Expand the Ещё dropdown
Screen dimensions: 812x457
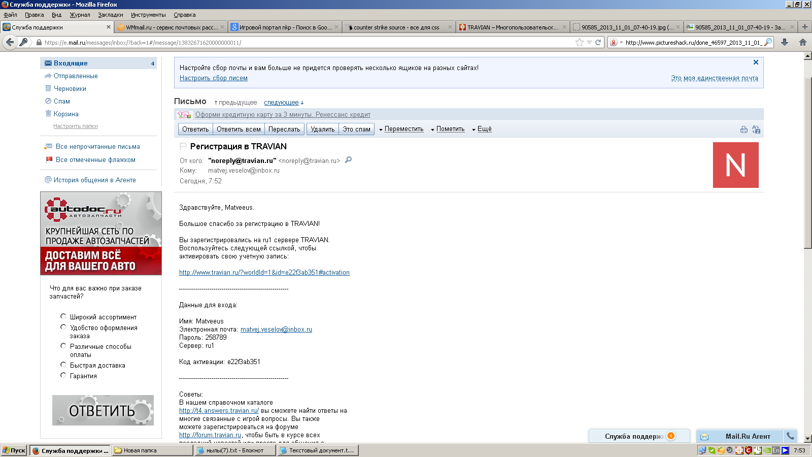click(482, 129)
